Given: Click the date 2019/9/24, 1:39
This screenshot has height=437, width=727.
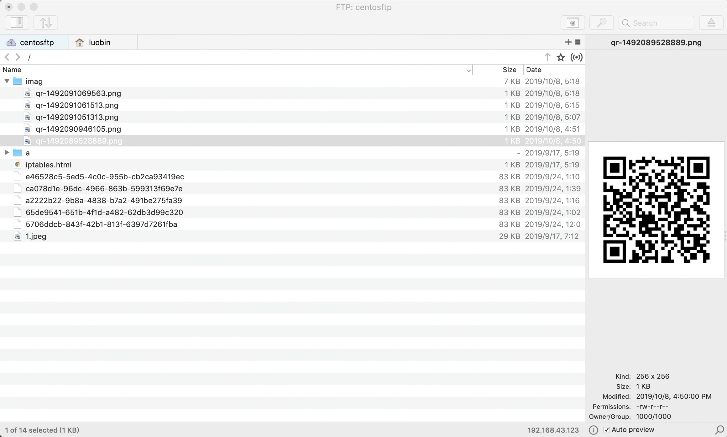Looking at the screenshot, I should [553, 188].
